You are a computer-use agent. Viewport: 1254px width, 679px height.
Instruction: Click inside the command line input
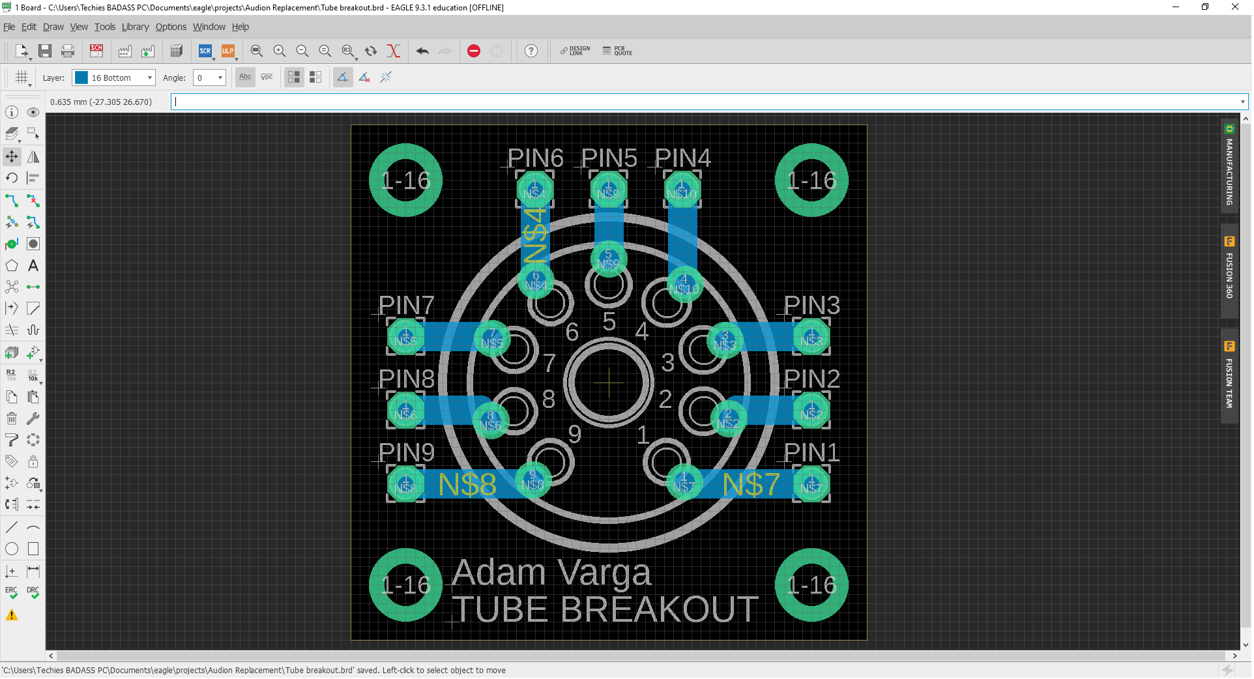pos(704,102)
